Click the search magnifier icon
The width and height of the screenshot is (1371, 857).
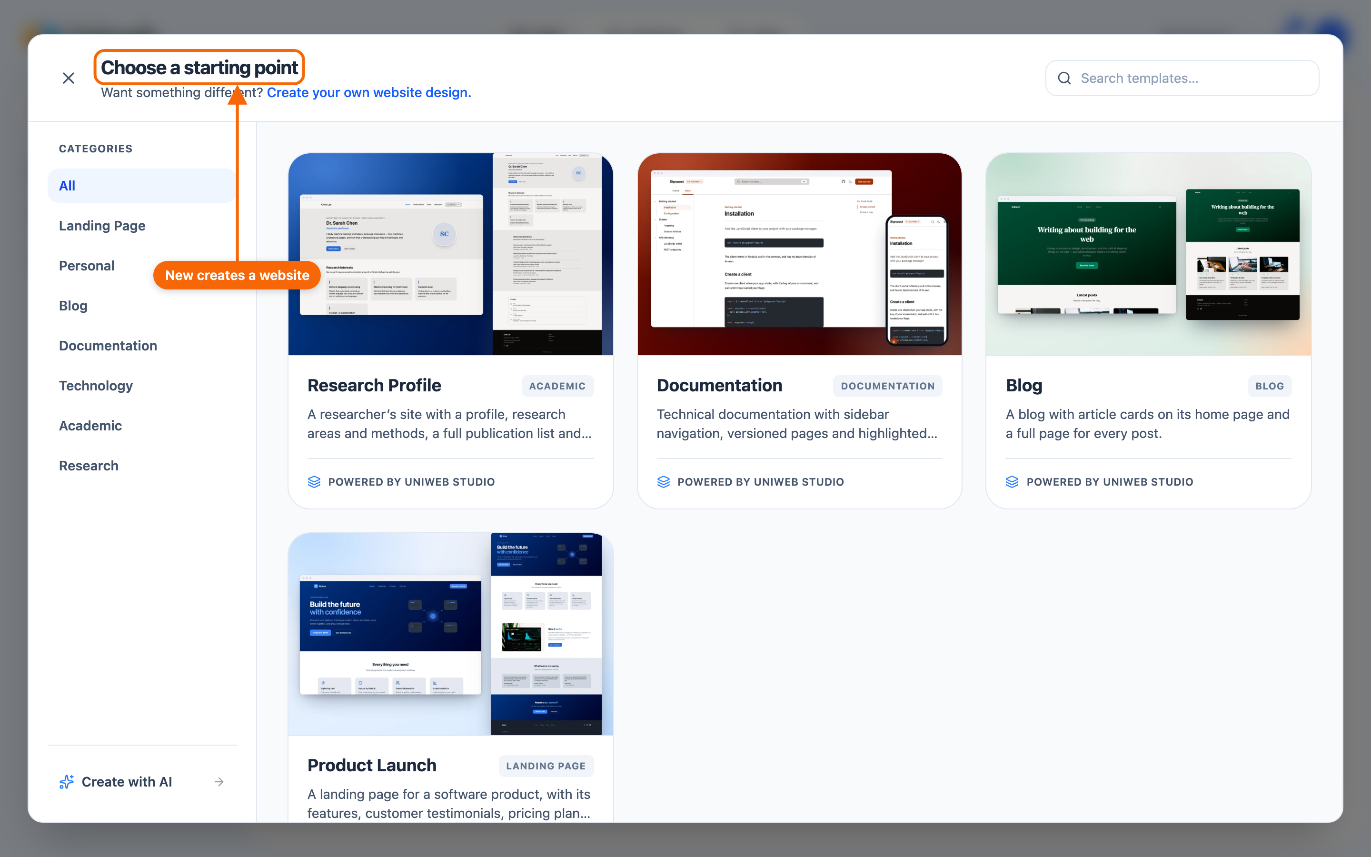point(1064,78)
